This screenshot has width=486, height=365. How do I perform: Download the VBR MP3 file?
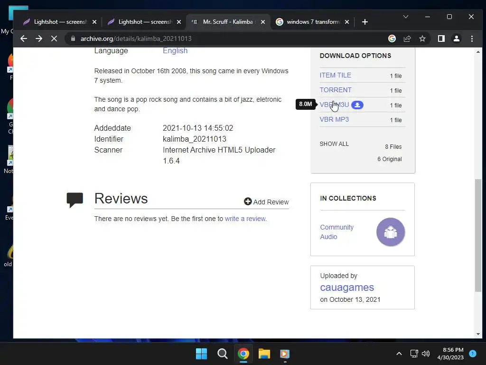point(334,119)
